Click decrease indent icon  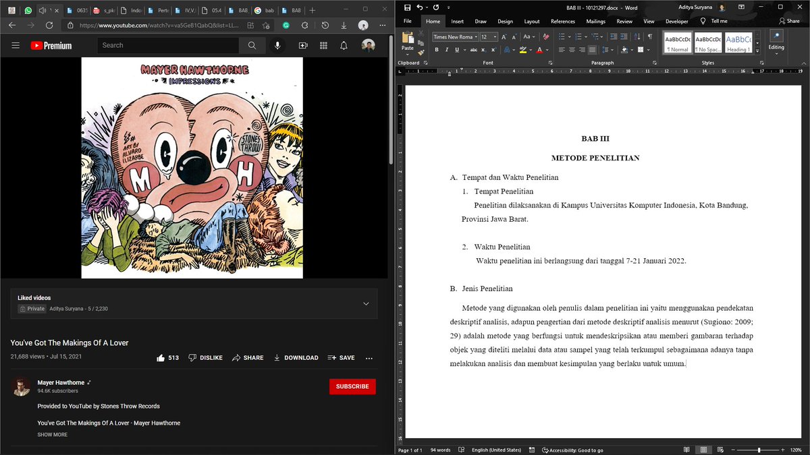[614, 36]
